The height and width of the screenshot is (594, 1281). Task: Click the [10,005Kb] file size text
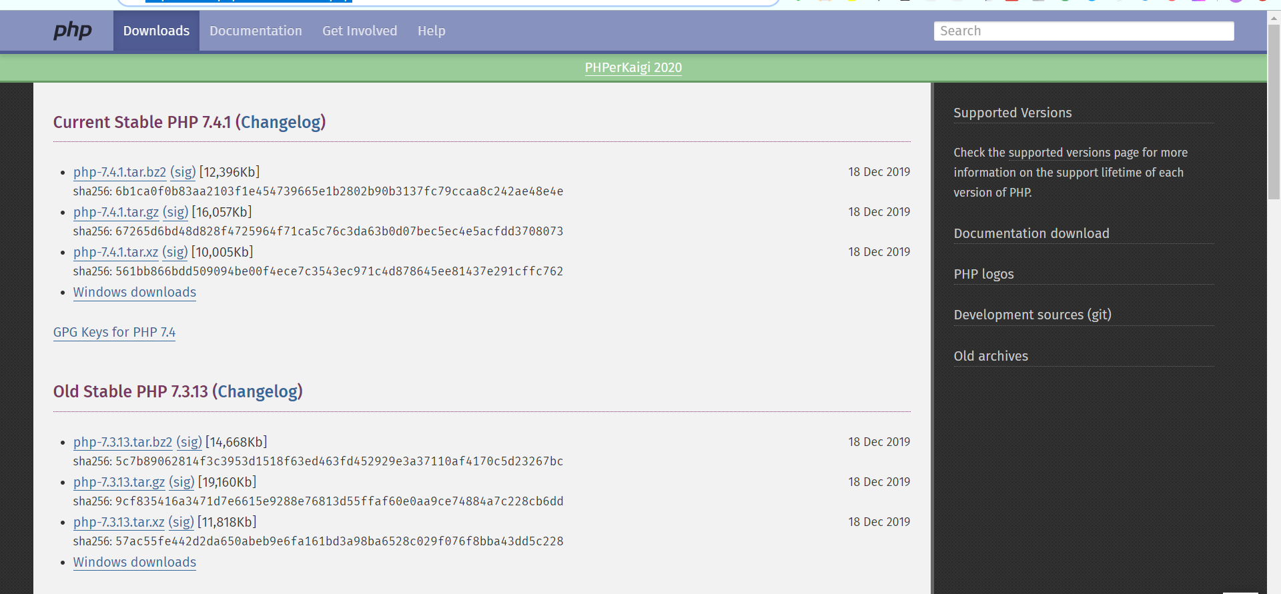pyautogui.click(x=222, y=252)
